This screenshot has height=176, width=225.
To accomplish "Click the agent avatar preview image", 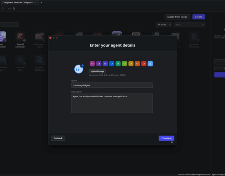I will 79,69.
